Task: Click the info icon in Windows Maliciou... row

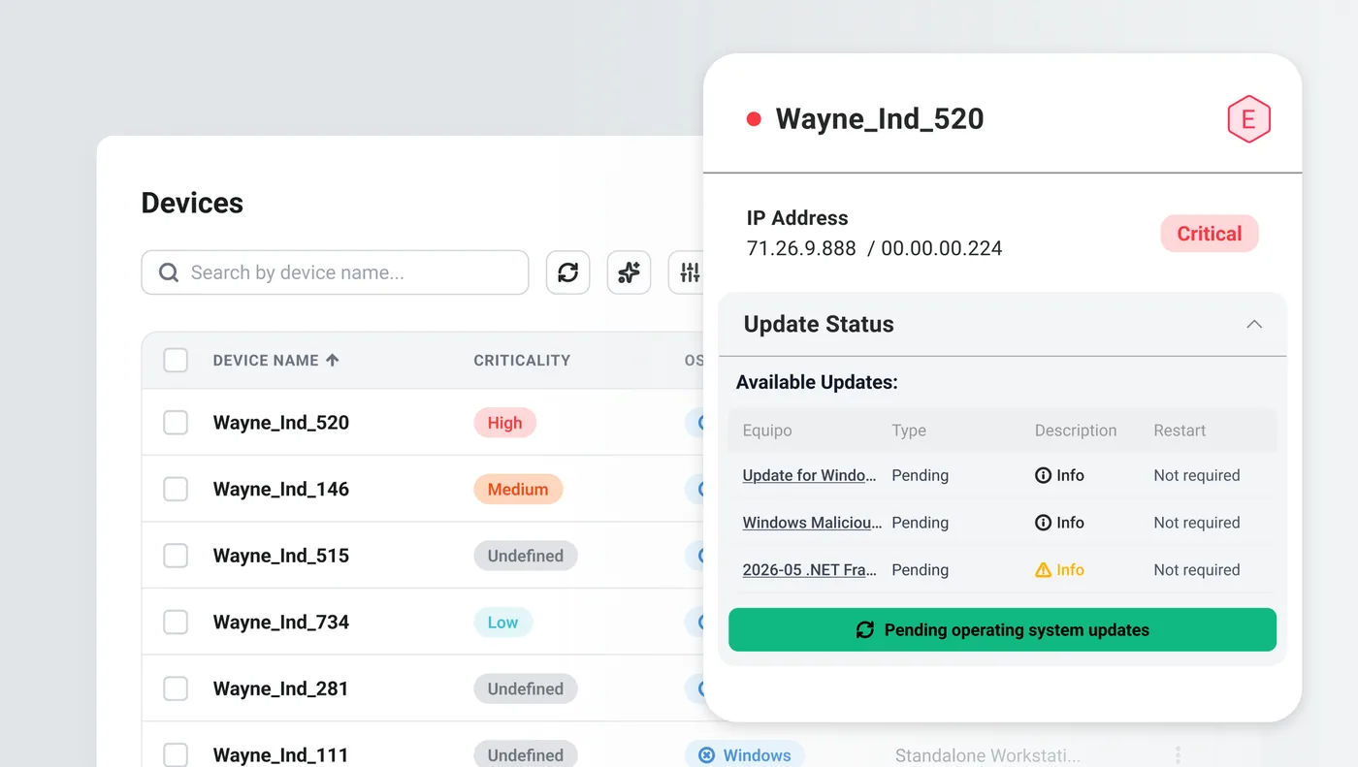Action: (x=1043, y=523)
